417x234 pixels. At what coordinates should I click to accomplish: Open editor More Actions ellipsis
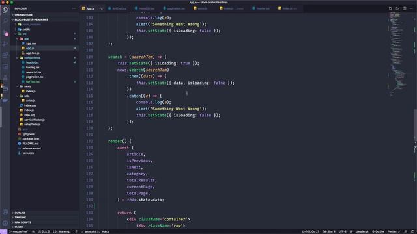point(411,8)
